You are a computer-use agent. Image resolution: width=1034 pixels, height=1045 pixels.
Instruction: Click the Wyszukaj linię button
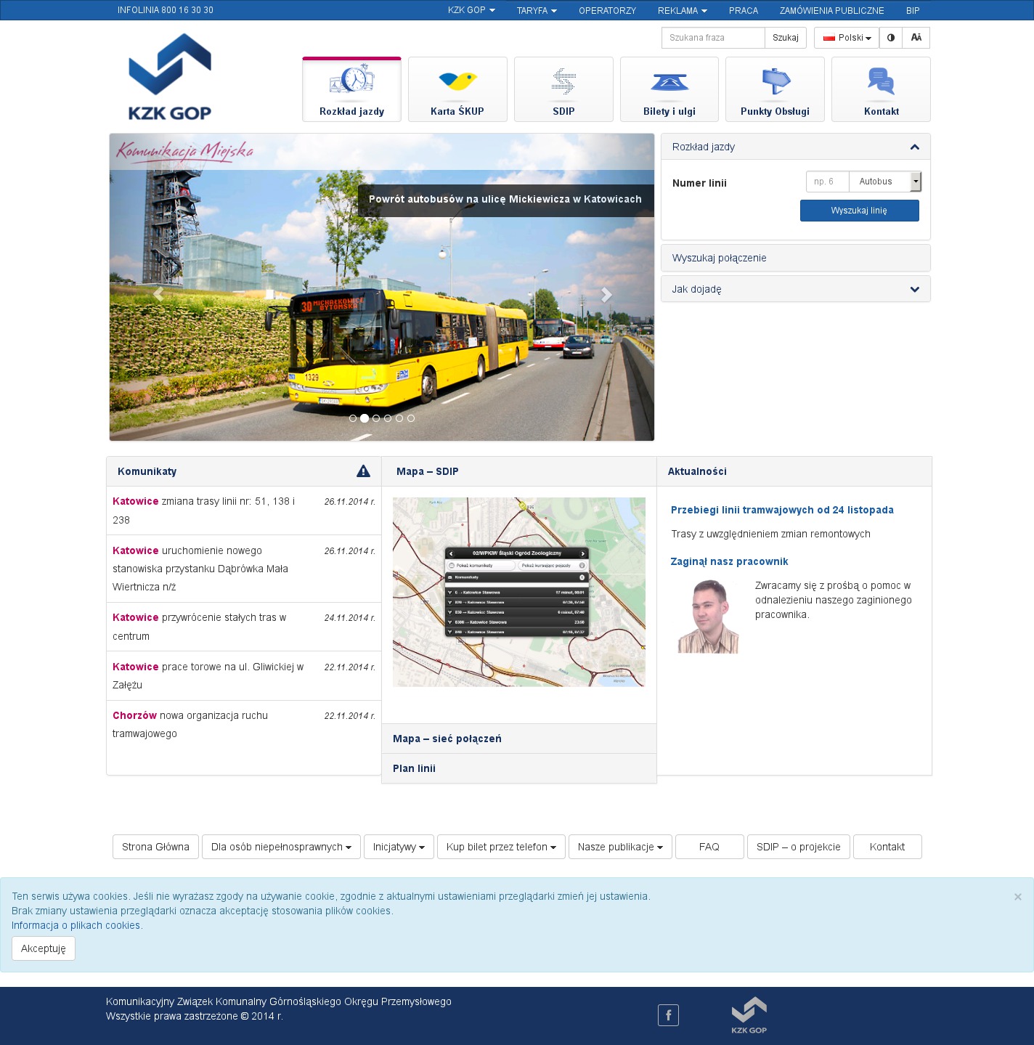click(x=859, y=211)
